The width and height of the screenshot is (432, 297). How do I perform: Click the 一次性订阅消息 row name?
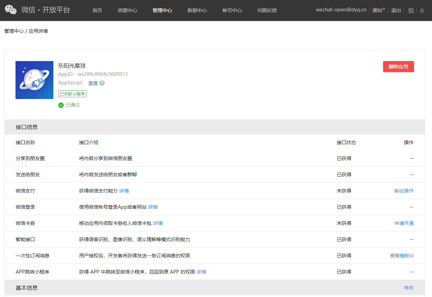[x=33, y=256]
